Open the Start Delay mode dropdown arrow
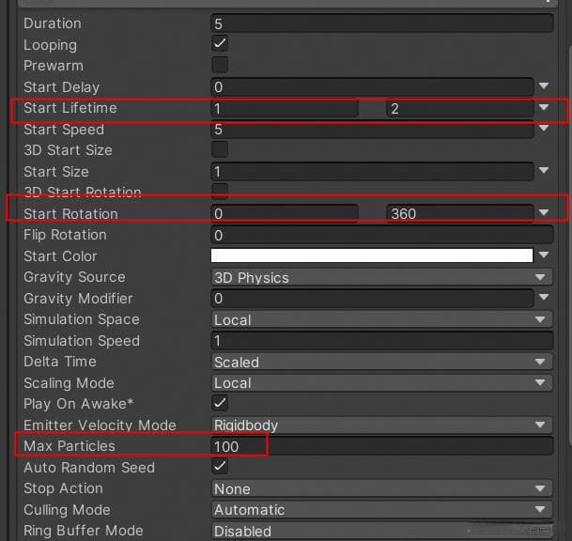Viewport: 572px width, 541px height. coord(544,86)
